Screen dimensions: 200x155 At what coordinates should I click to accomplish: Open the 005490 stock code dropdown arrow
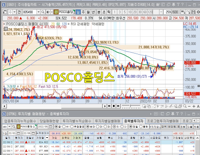38,12
